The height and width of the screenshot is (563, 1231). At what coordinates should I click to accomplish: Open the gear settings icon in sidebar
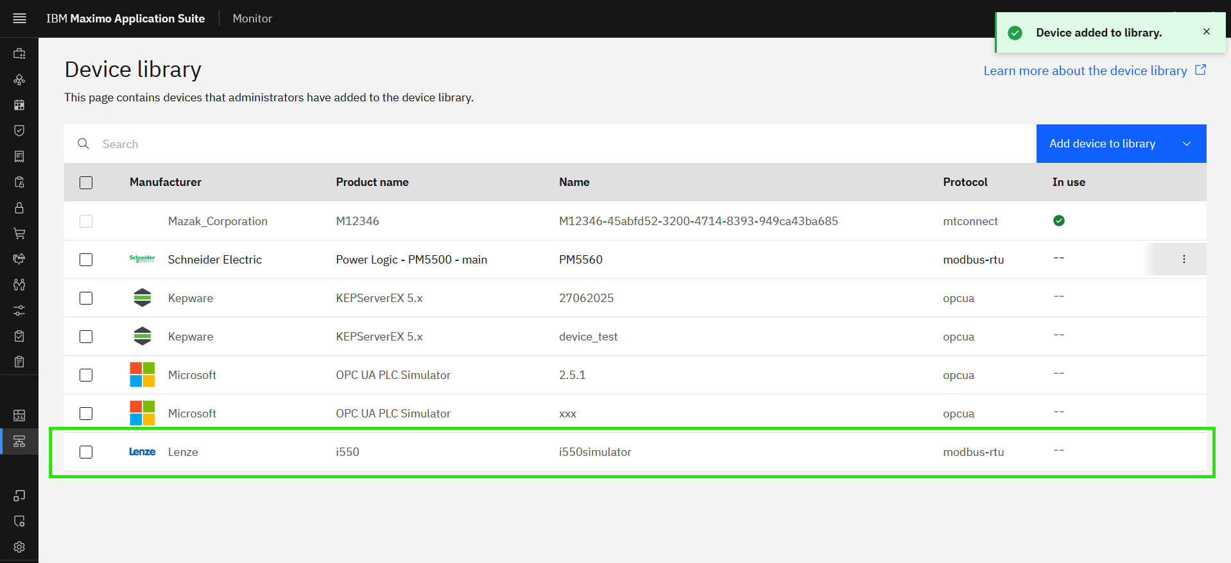(19, 547)
